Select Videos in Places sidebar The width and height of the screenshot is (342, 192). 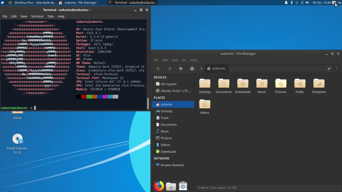coord(173,145)
